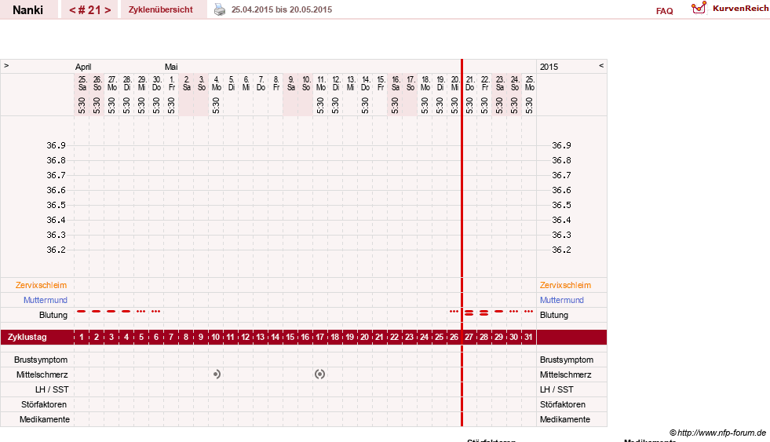Select dotted spotting mark on day 6
This screenshot has width=770, height=442.
[x=155, y=312]
